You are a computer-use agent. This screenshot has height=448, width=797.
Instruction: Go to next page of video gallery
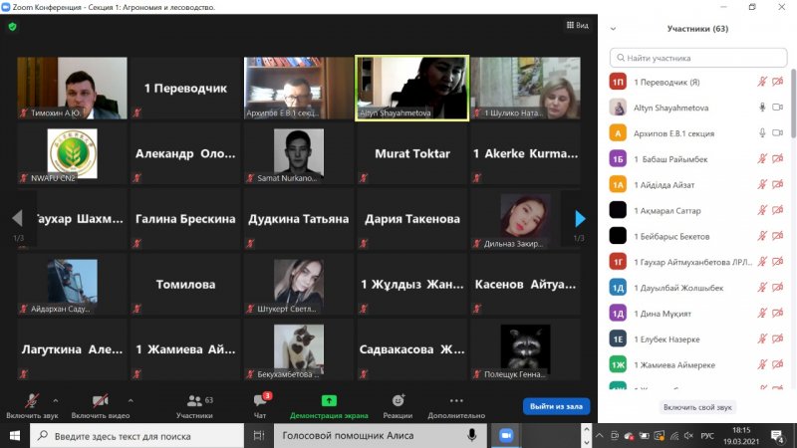(x=580, y=218)
